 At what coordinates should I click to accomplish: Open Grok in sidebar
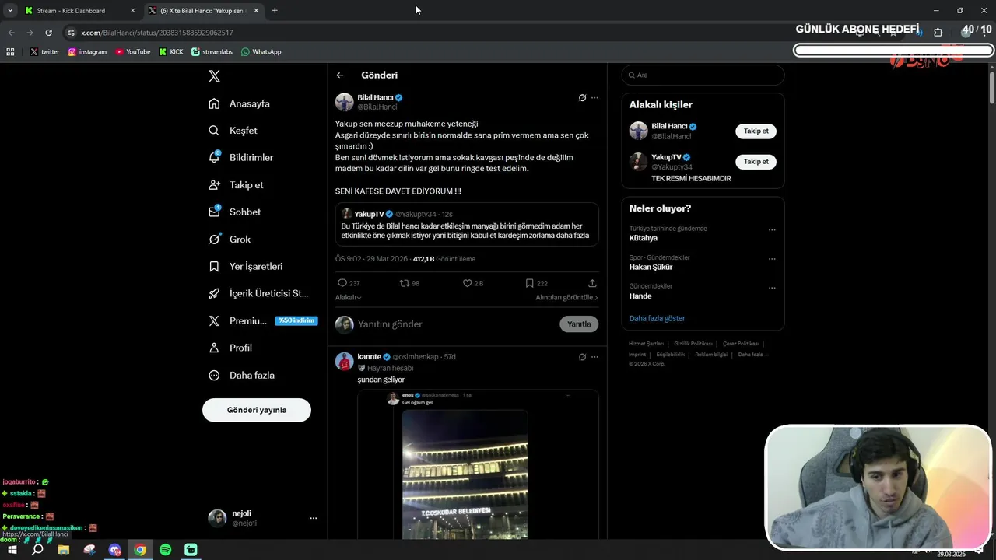(x=230, y=240)
